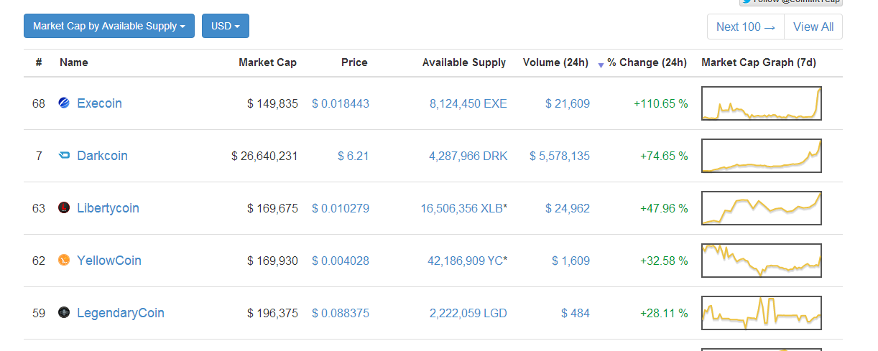
Task: Select market cap value $ 149,835
Action: click(272, 103)
